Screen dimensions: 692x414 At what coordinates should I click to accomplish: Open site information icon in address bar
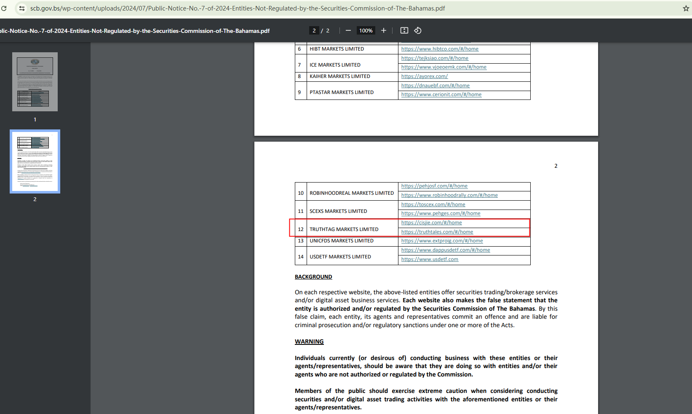[x=22, y=8]
